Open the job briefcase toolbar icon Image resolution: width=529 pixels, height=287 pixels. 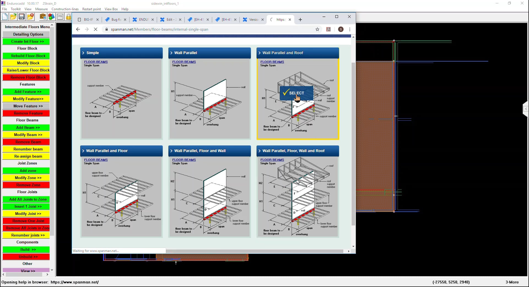click(43, 17)
